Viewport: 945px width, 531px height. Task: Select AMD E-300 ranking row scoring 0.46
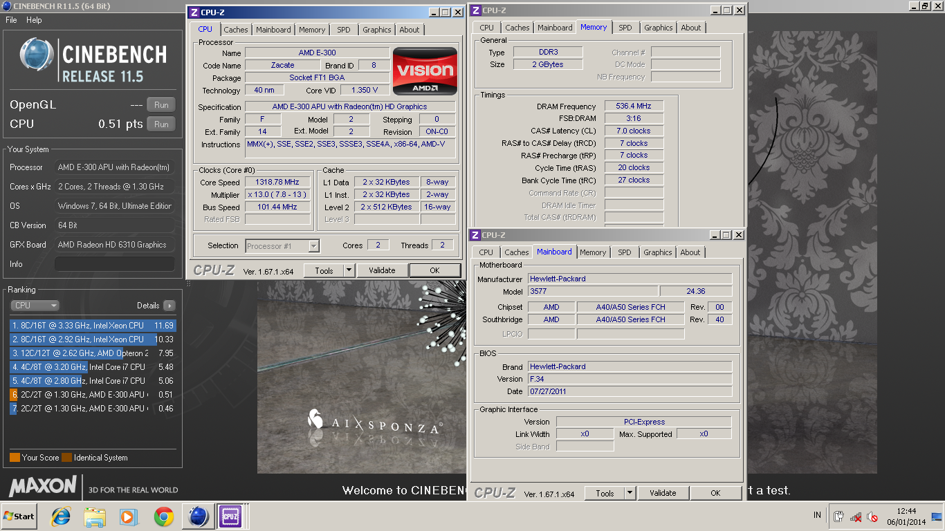coord(93,409)
